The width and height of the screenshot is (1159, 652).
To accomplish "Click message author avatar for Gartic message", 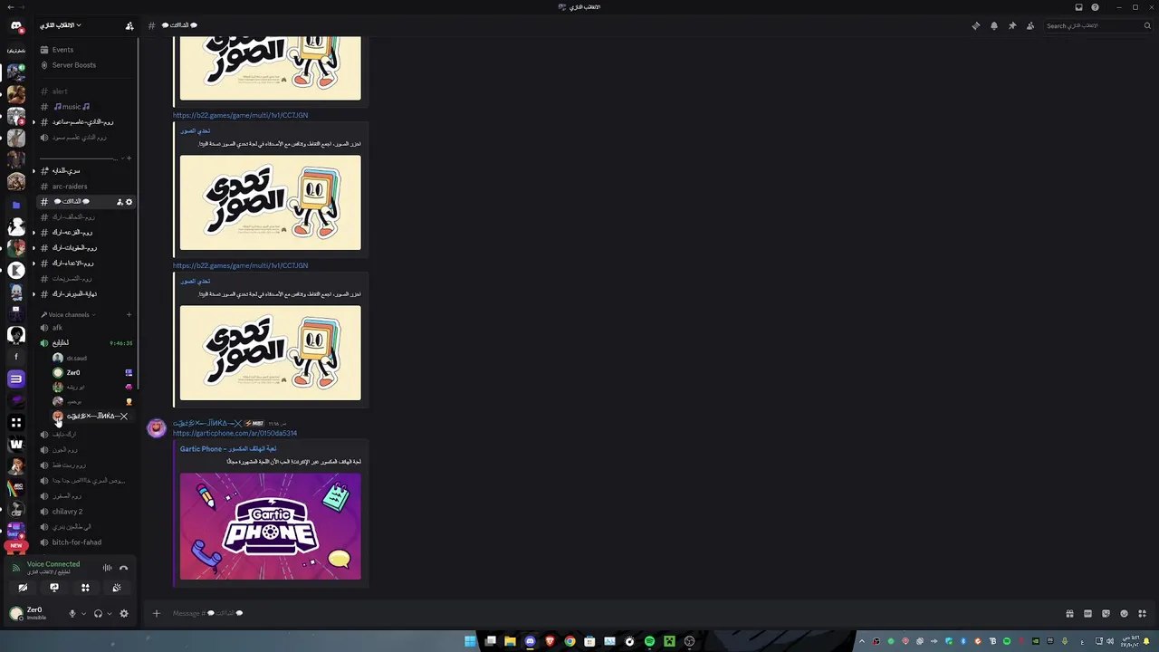I will 157,428.
